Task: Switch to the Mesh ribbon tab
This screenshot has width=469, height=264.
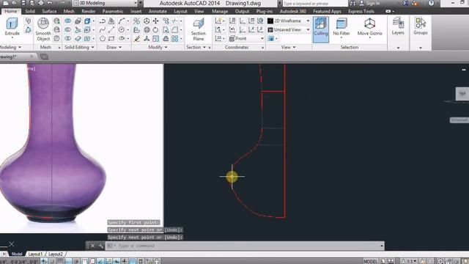Action: tap(69, 12)
